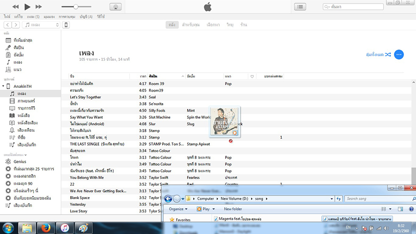Click the Back button in Explorer window
The height and width of the screenshot is (234, 416).
pyautogui.click(x=168, y=198)
